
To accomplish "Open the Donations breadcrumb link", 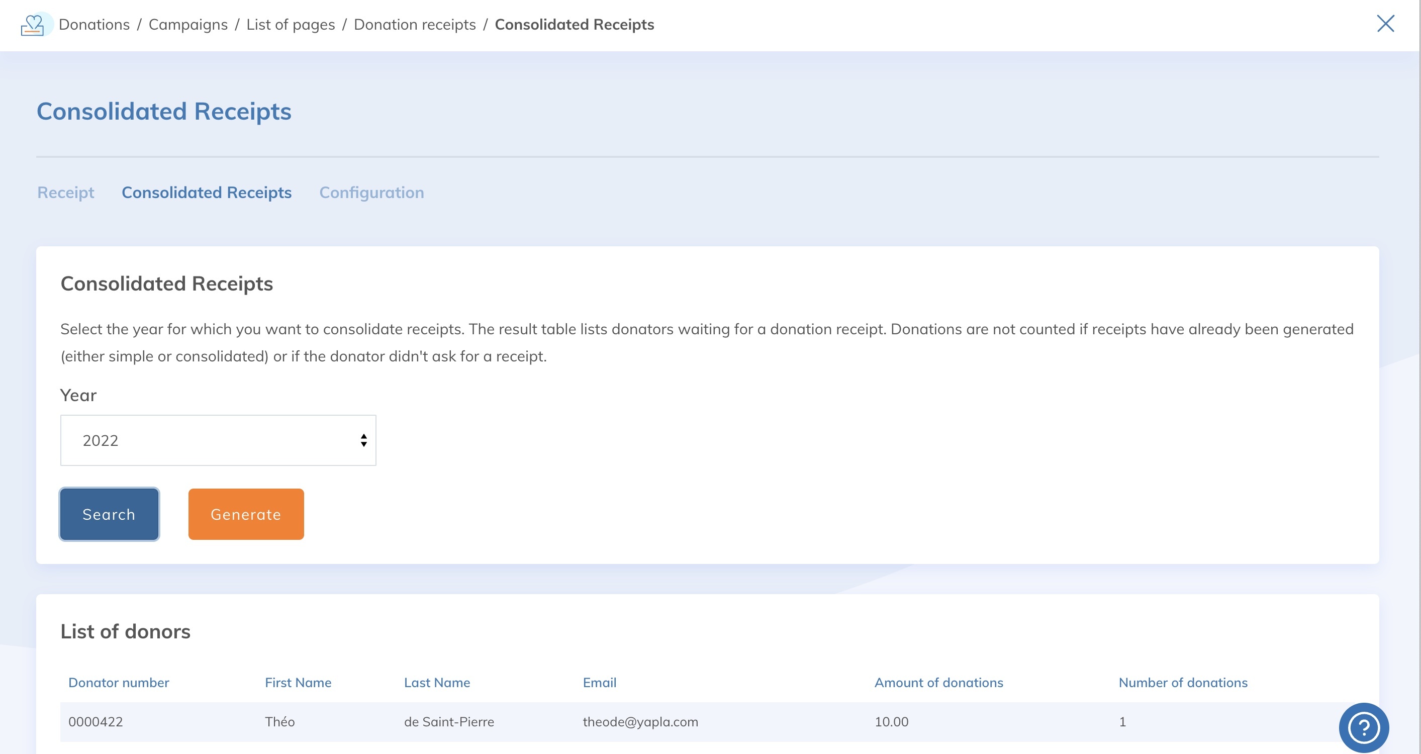I will click(x=94, y=24).
